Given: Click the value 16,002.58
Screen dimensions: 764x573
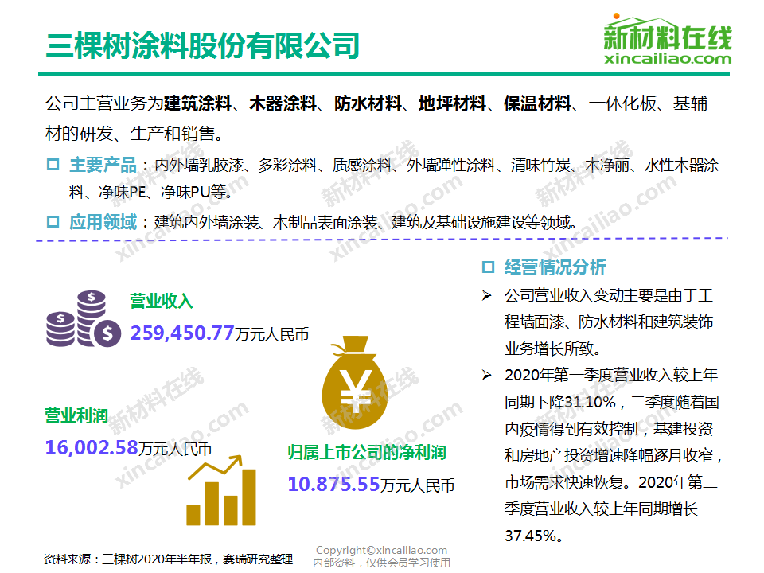Looking at the screenshot, I should pos(92,447).
